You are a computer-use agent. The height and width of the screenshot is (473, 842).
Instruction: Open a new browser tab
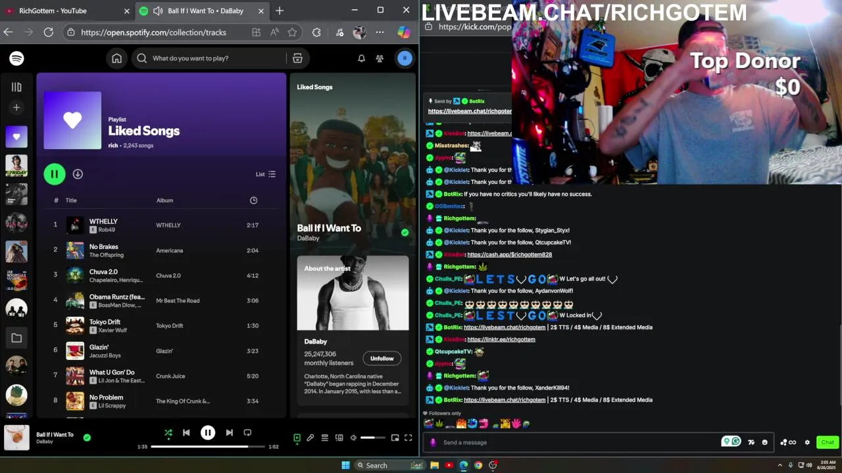[280, 11]
